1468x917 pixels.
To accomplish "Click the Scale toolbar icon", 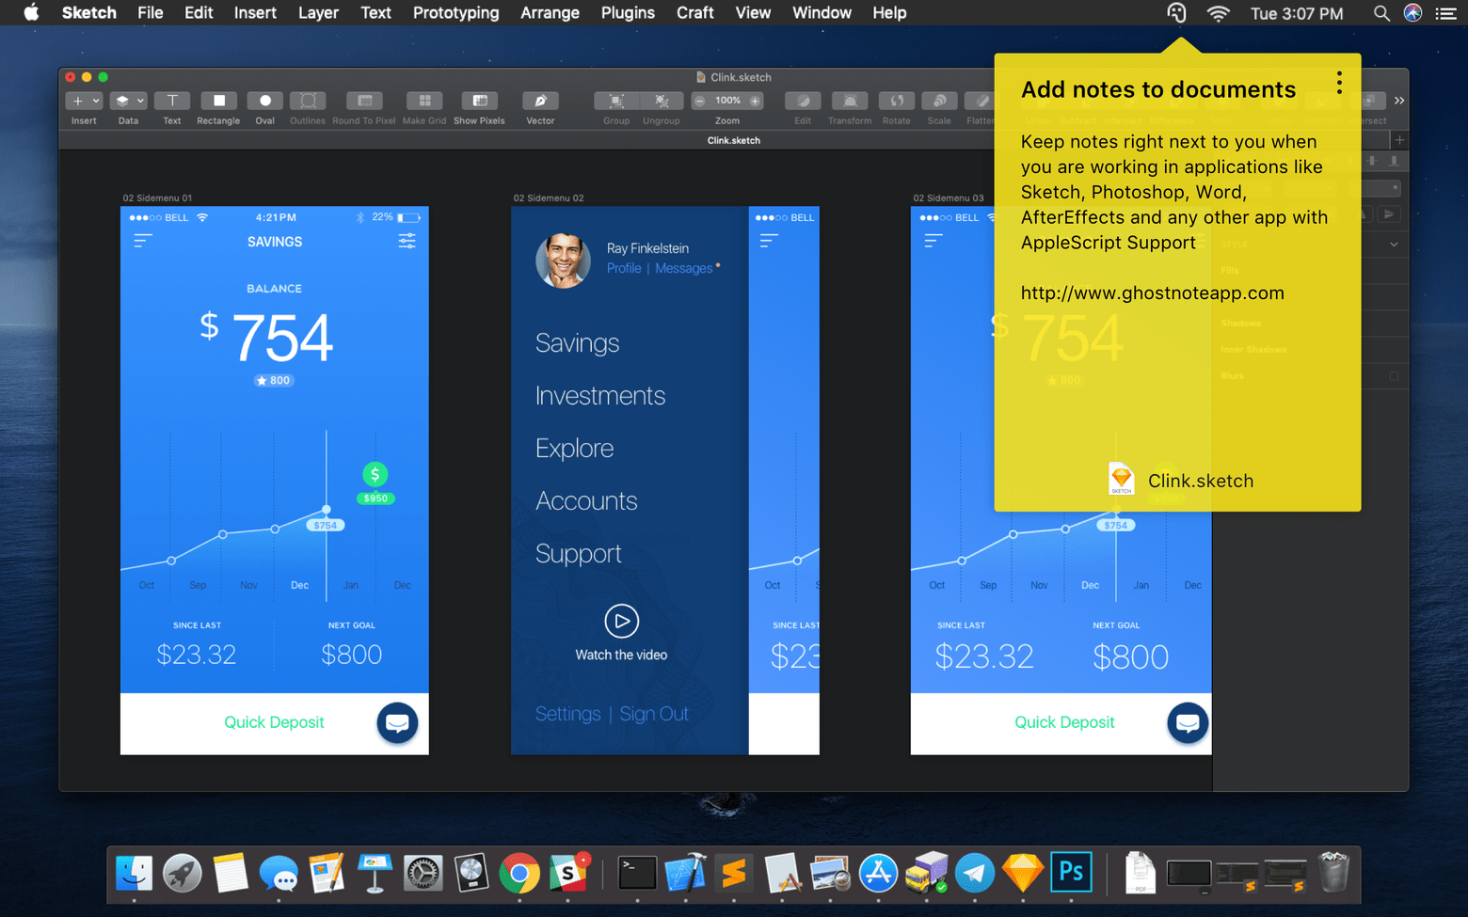I will [x=939, y=101].
